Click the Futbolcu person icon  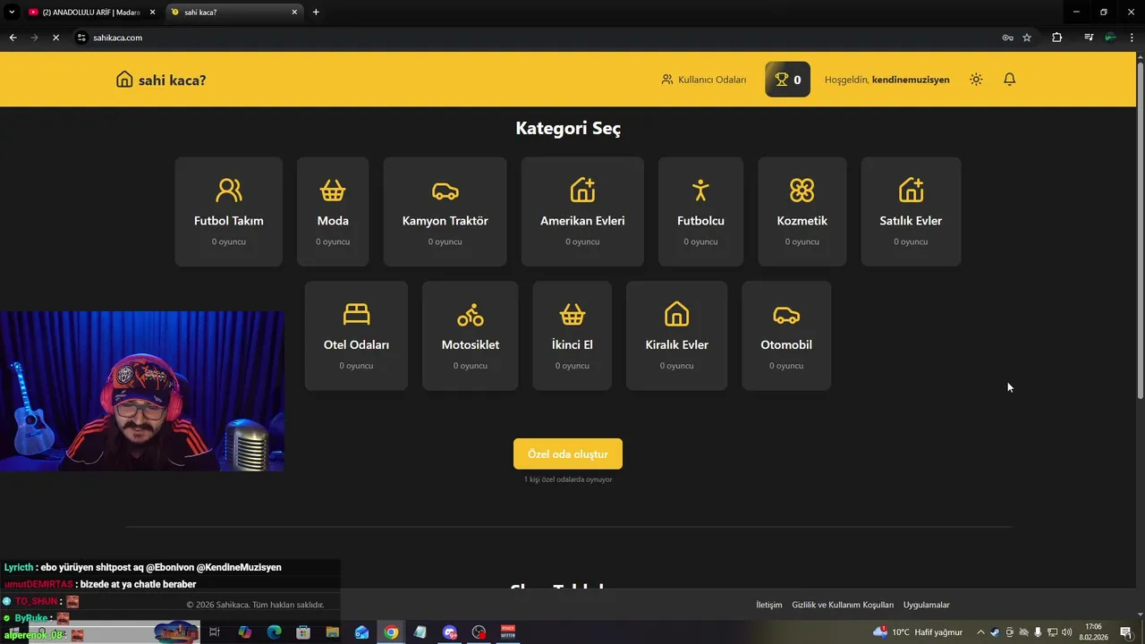(700, 190)
